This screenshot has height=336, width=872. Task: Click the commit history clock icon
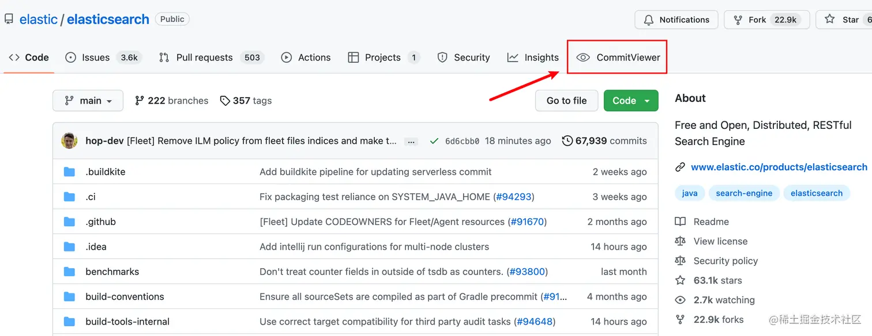[567, 141]
